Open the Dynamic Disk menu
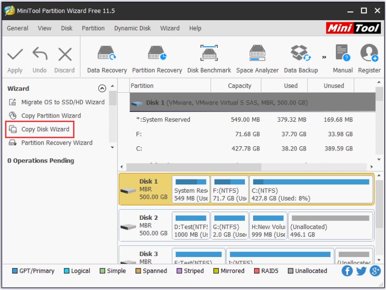 pos(132,28)
